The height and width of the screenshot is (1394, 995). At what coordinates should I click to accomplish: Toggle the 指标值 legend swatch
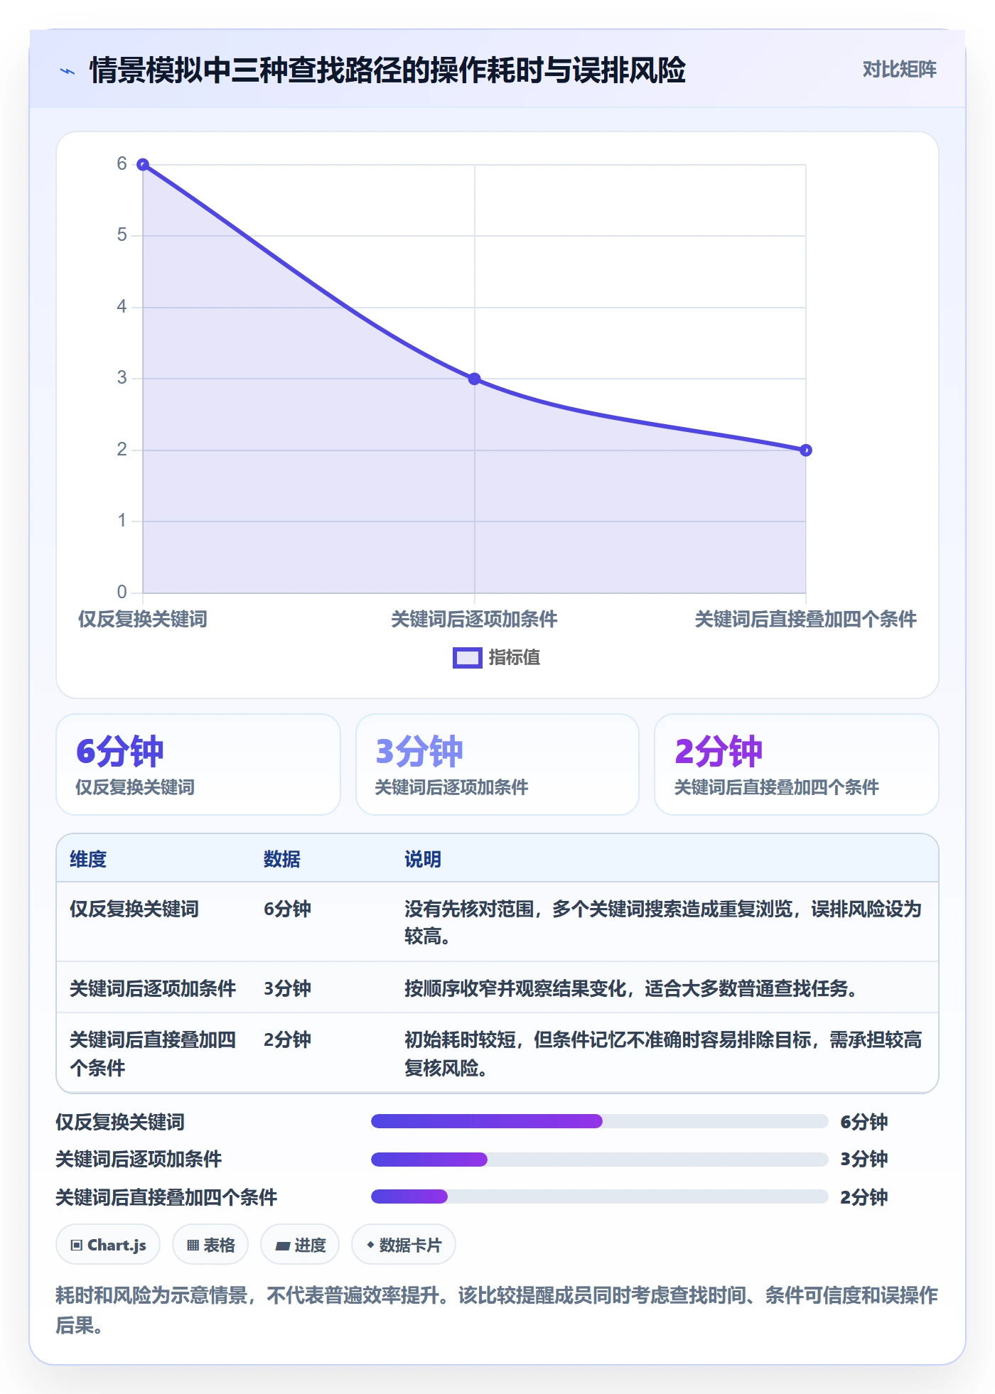click(467, 658)
